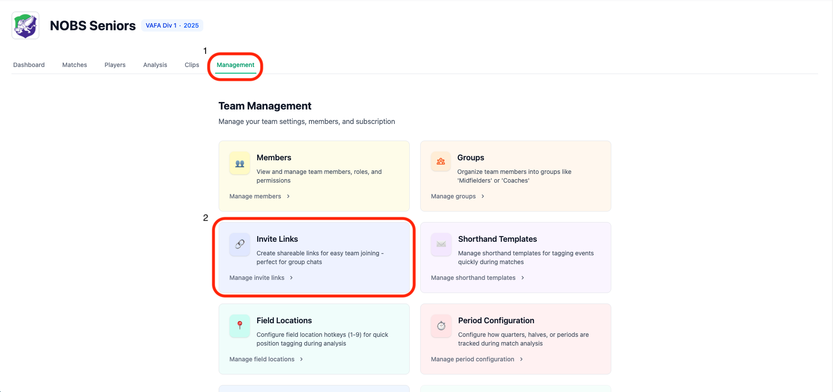Viewport: 833px width, 392px height.
Task: Click the Shorthand Templates envelope icon
Action: [x=441, y=244]
